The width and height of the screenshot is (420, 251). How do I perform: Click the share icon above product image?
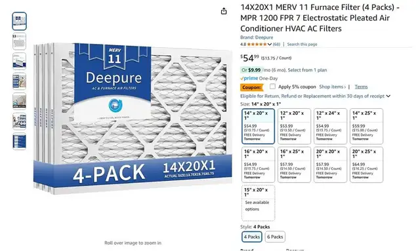(x=224, y=11)
